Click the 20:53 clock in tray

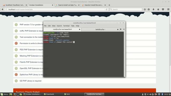(166, 94)
